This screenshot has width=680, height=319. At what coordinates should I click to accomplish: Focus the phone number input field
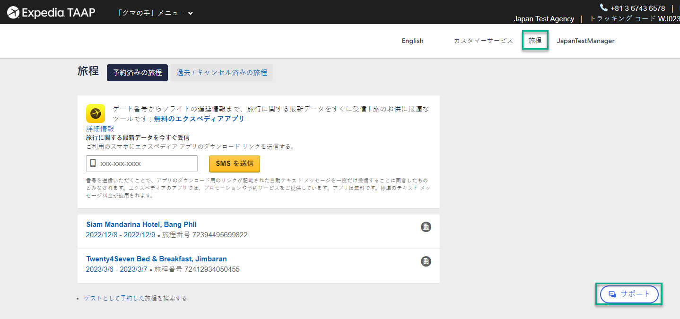point(142,164)
